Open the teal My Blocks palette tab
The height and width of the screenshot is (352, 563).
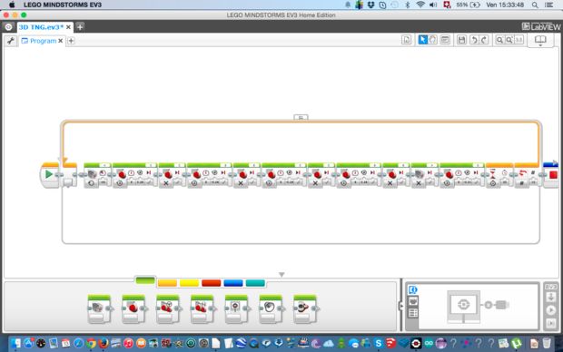click(x=255, y=283)
